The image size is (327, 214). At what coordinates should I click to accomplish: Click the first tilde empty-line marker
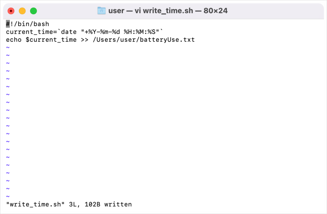pos(8,48)
